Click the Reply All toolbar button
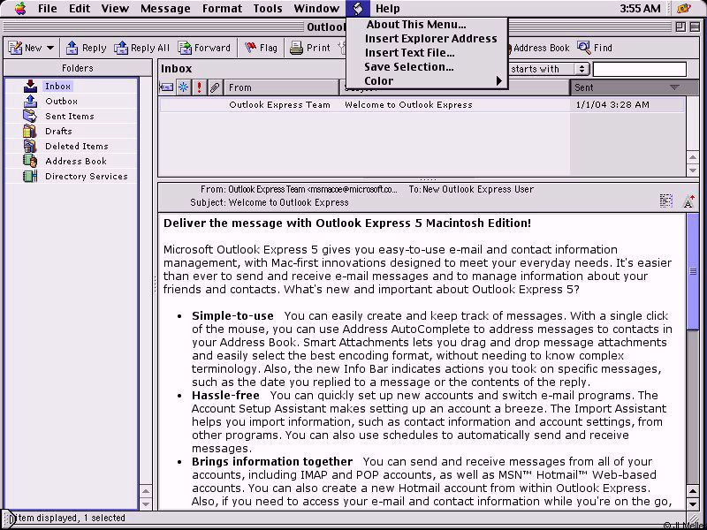 point(141,48)
